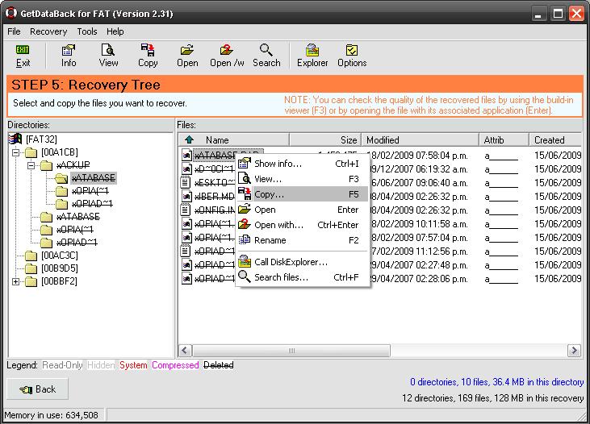The height and width of the screenshot is (424, 590).
Task: Select the highlighted xATABASE folder under xACKUP
Action: (x=94, y=178)
